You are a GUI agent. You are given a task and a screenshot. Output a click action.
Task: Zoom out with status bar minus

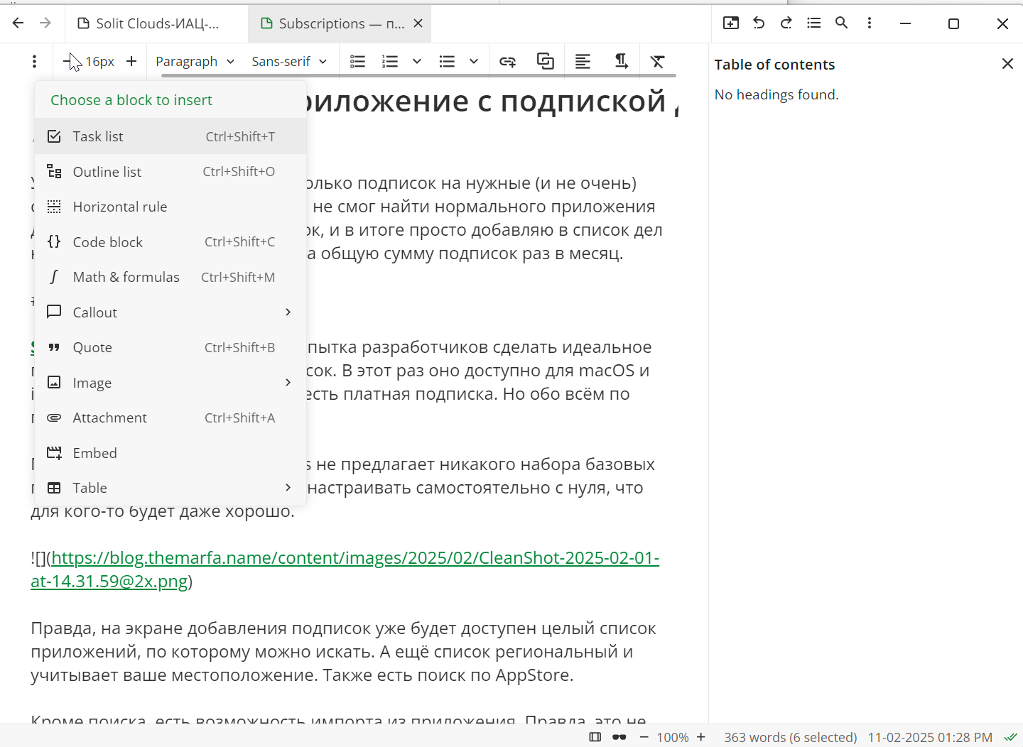coord(644,737)
